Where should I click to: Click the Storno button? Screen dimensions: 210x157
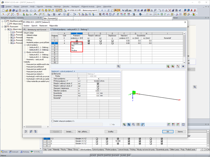coord(180,131)
